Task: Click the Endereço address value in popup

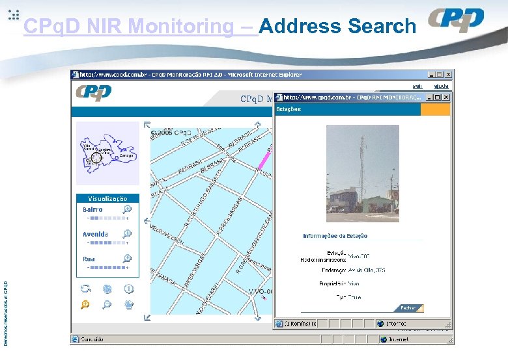Action: pyautogui.click(x=367, y=270)
